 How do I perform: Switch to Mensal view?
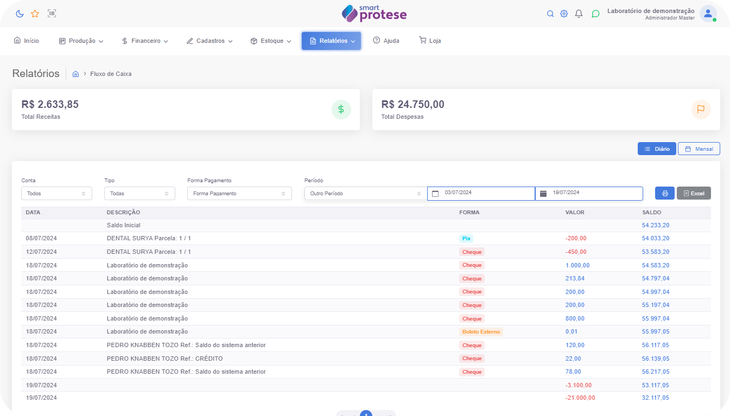coord(699,149)
